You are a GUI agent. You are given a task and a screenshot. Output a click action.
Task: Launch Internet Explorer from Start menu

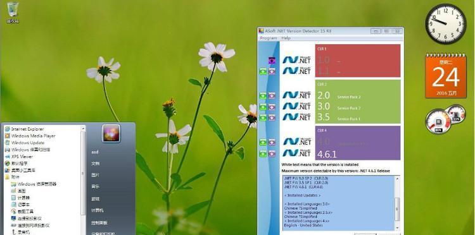[x=27, y=129]
